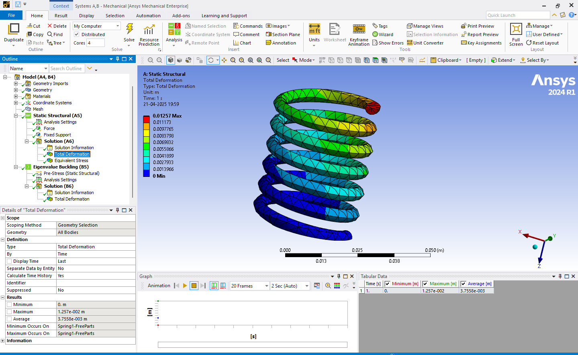
Task: Stop the animation playback
Action: (x=194, y=286)
